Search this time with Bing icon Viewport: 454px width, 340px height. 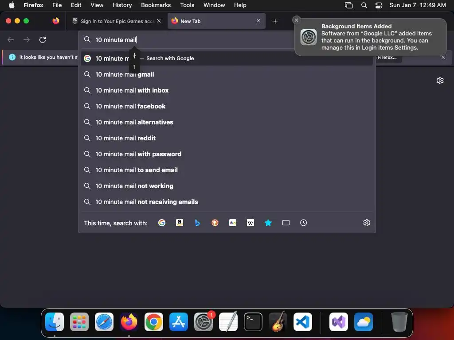coord(197,223)
